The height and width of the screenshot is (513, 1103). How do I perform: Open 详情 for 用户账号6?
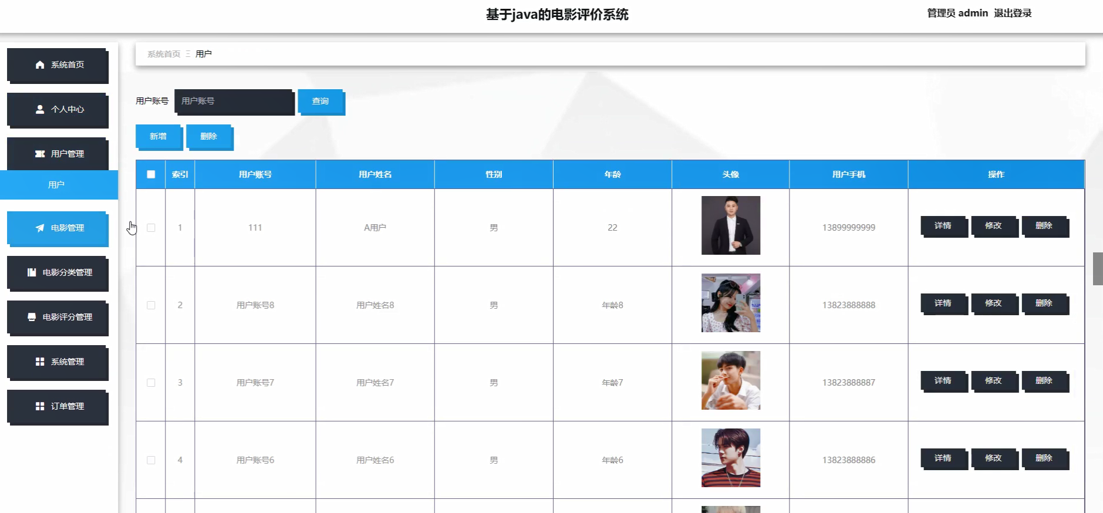coord(944,459)
